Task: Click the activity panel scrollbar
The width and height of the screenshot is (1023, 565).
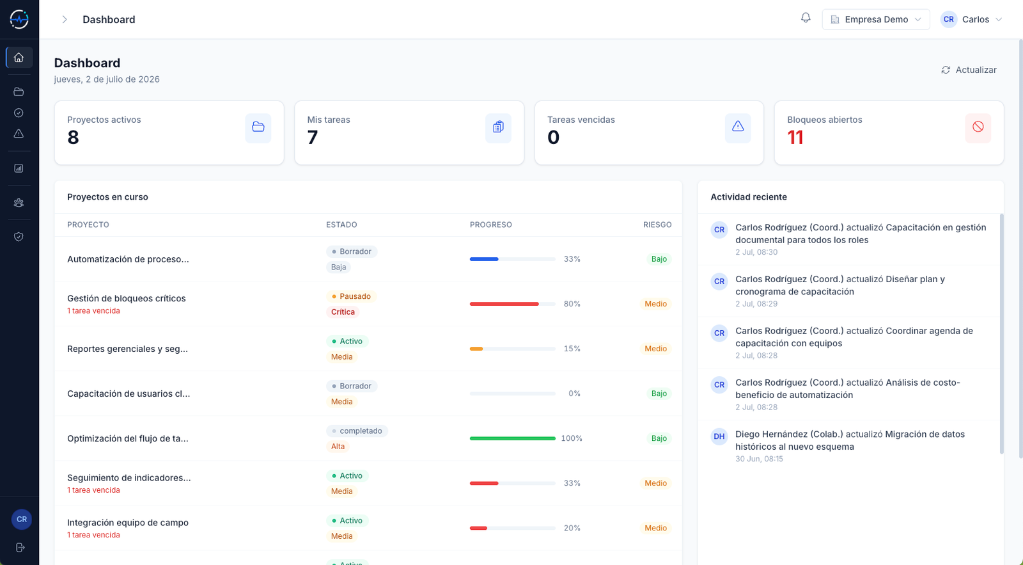Action: click(1001, 334)
